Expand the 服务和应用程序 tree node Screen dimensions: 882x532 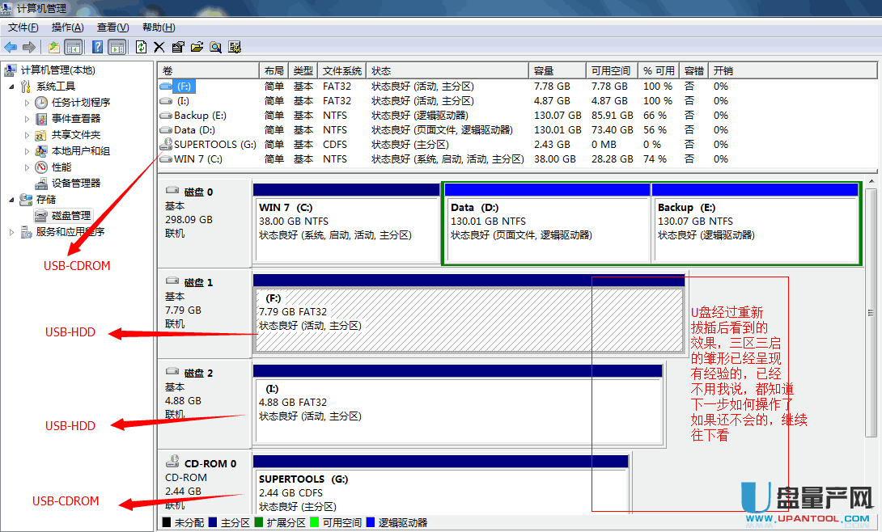(11, 232)
